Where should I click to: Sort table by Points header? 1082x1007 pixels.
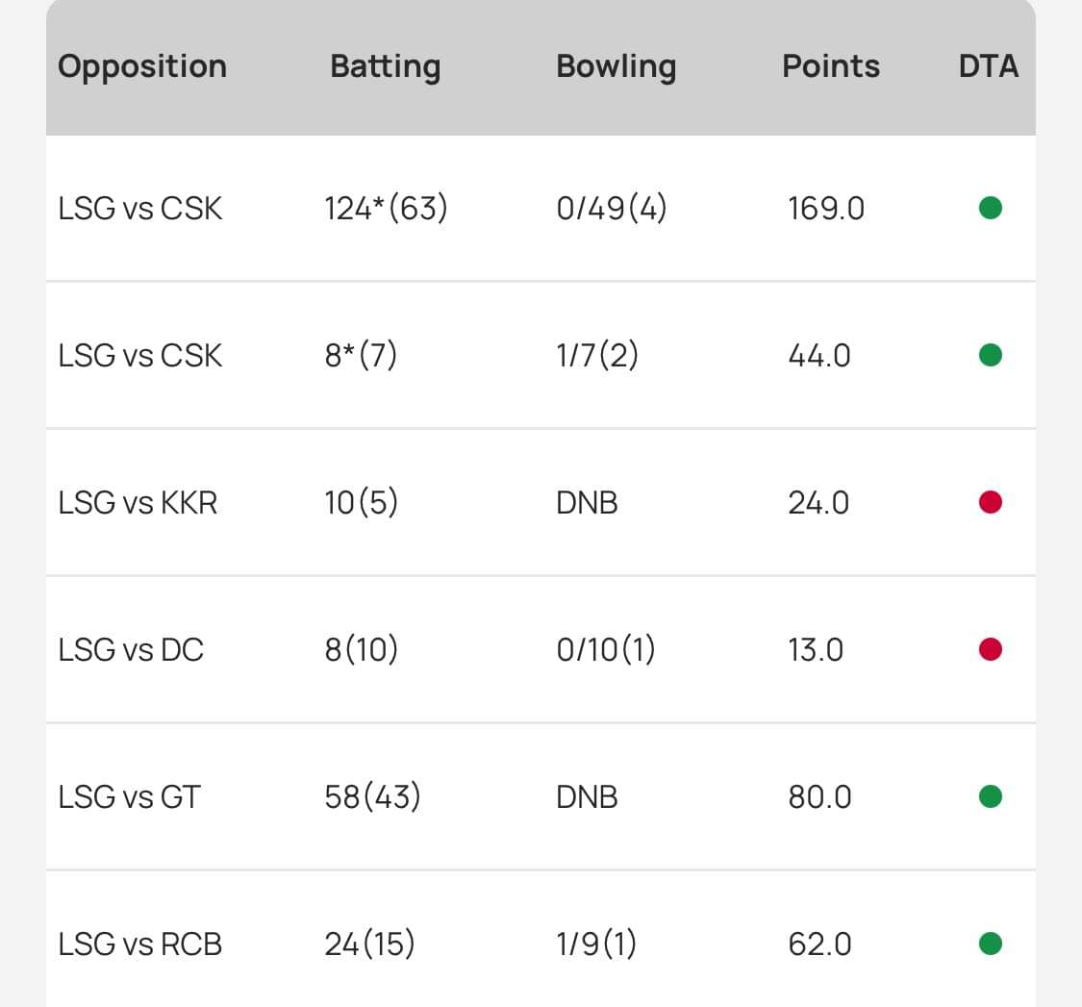coord(831,66)
